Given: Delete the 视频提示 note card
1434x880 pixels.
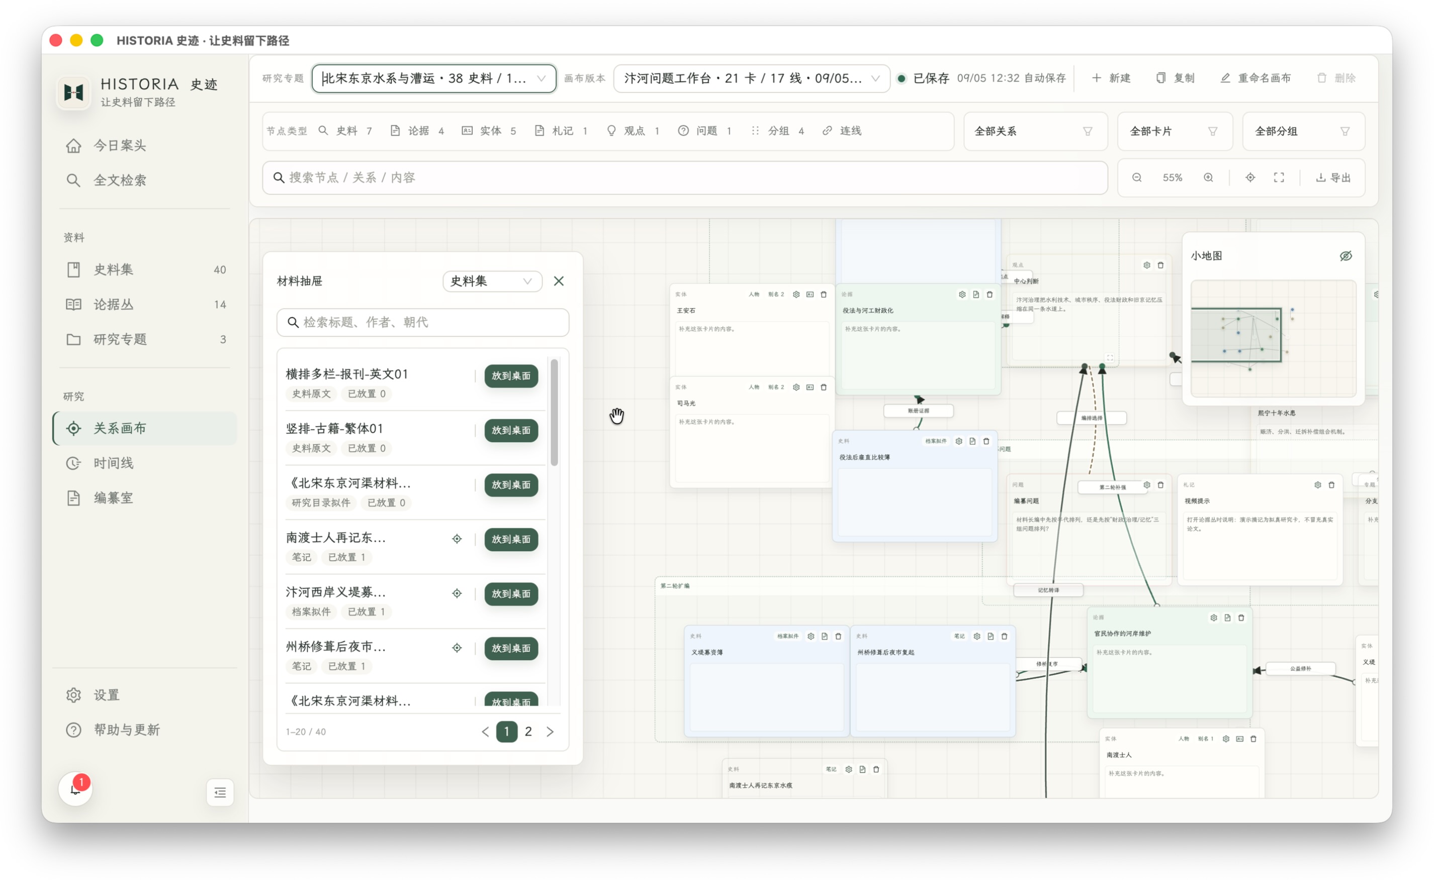Looking at the screenshot, I should click(1331, 485).
